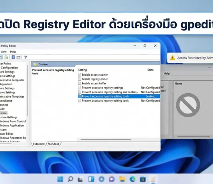Screen dimensions: 213x184
Task: Click the System folder icon in header
Action: [35, 64]
